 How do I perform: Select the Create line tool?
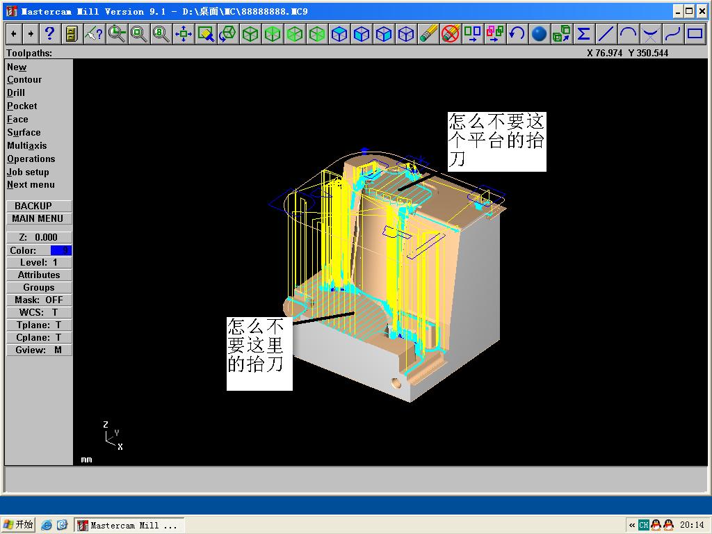tap(606, 33)
